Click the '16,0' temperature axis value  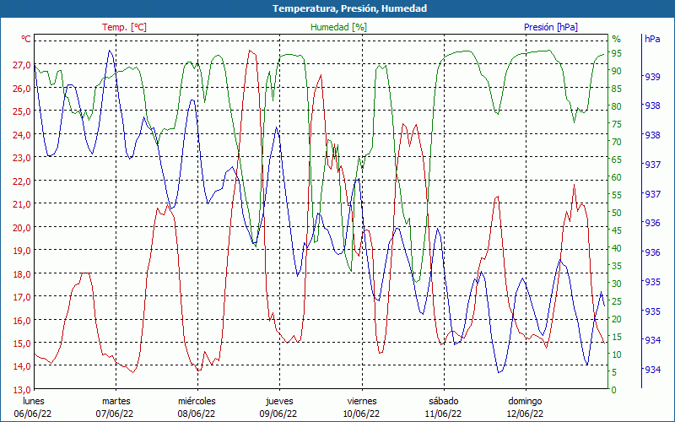(22, 321)
